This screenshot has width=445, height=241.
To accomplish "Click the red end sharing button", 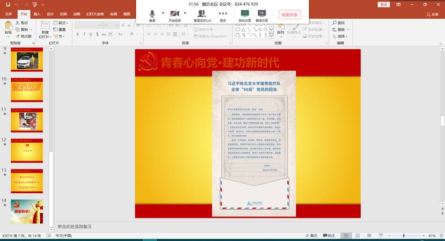I will [x=290, y=14].
